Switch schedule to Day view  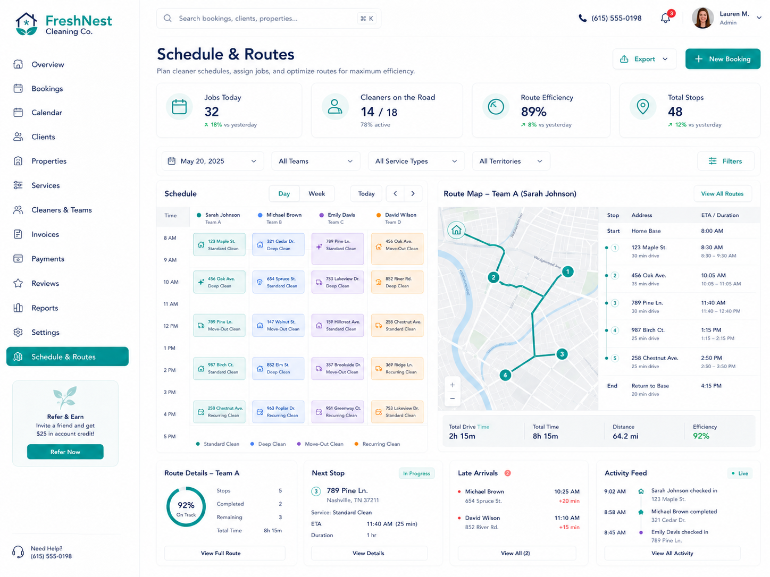pyautogui.click(x=284, y=193)
